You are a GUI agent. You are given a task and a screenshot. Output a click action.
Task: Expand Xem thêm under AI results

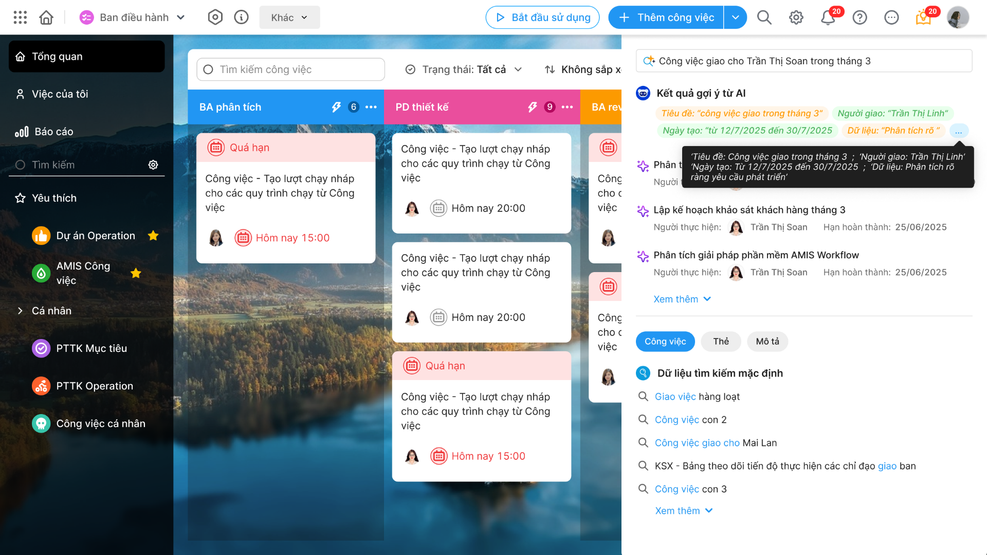click(682, 299)
